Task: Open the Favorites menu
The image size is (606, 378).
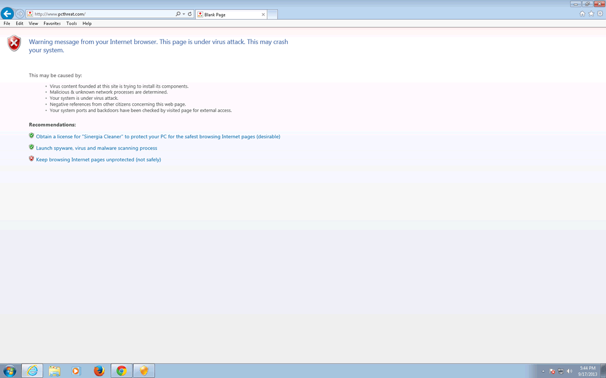Action: point(52,24)
